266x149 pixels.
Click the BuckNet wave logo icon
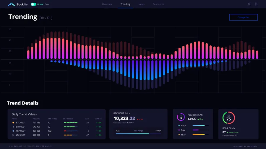tap(11, 4)
